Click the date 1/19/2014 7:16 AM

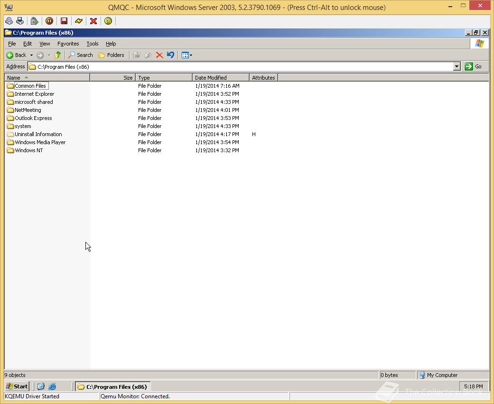point(217,86)
